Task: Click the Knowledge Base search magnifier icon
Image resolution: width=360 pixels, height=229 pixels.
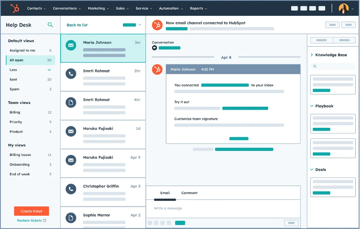Action: [315, 66]
